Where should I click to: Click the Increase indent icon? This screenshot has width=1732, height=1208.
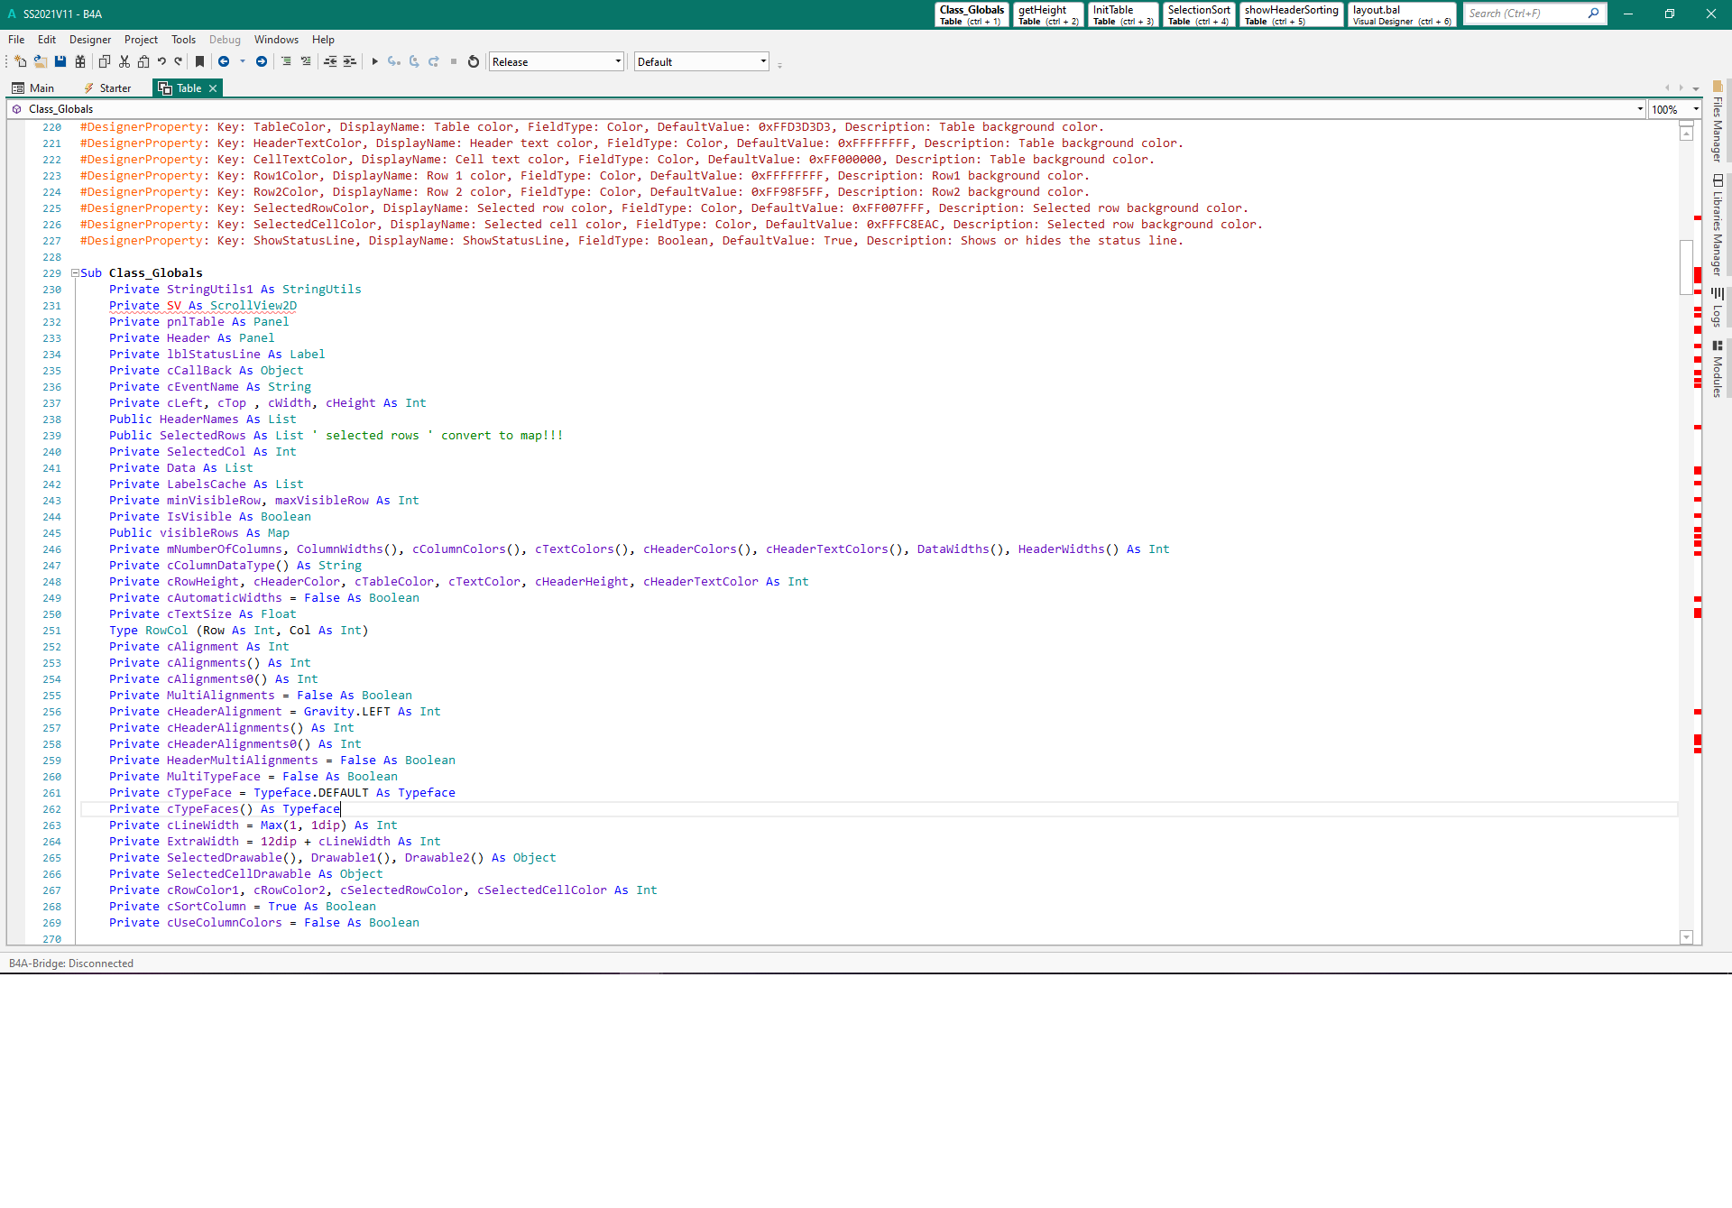[350, 61]
